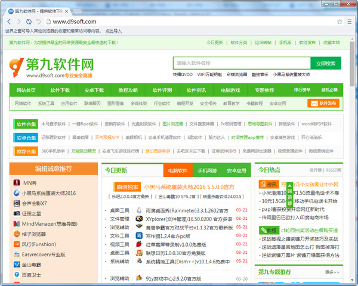Click the XYplorer icon in update list

coord(139,219)
